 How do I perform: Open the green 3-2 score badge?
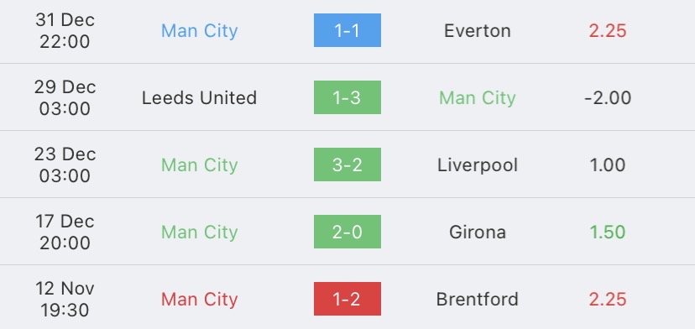(x=347, y=164)
